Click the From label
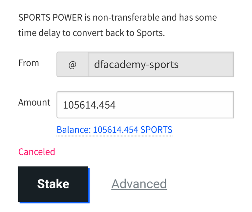 [x=29, y=63]
